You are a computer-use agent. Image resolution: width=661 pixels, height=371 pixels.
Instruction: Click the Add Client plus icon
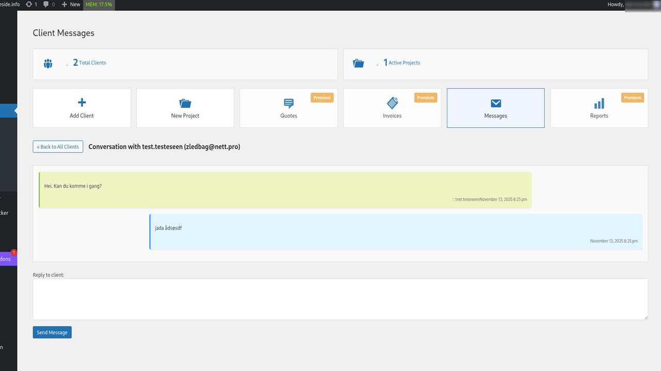[82, 103]
